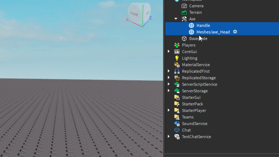Click the StarterPlayer folder icon
279x157 pixels.
coord(177,110)
